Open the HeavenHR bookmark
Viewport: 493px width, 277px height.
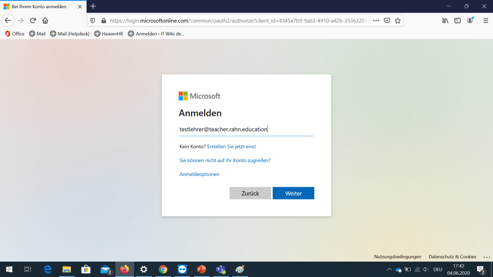pos(109,34)
